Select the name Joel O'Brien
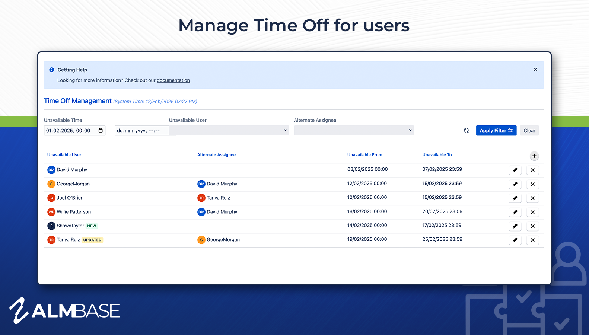The height and width of the screenshot is (335, 589). tap(70, 198)
